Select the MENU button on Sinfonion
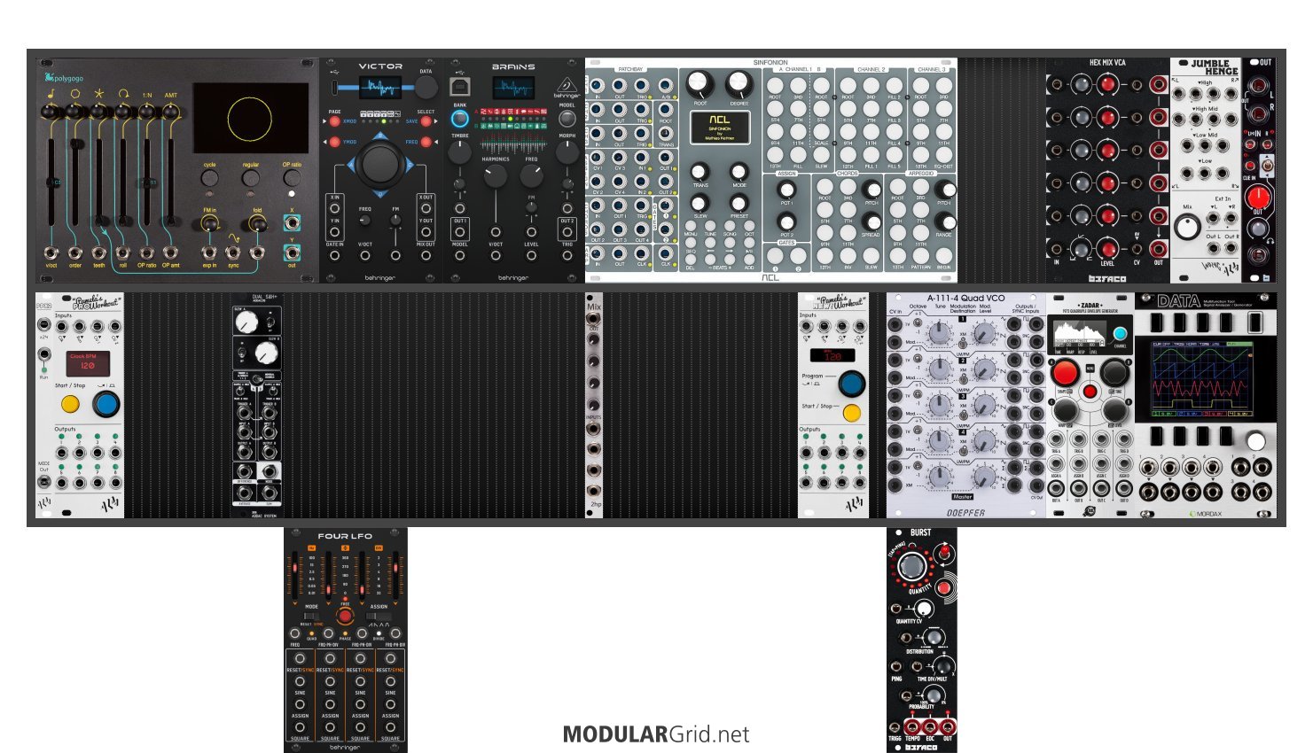This screenshot has width=1313, height=753. point(690,227)
